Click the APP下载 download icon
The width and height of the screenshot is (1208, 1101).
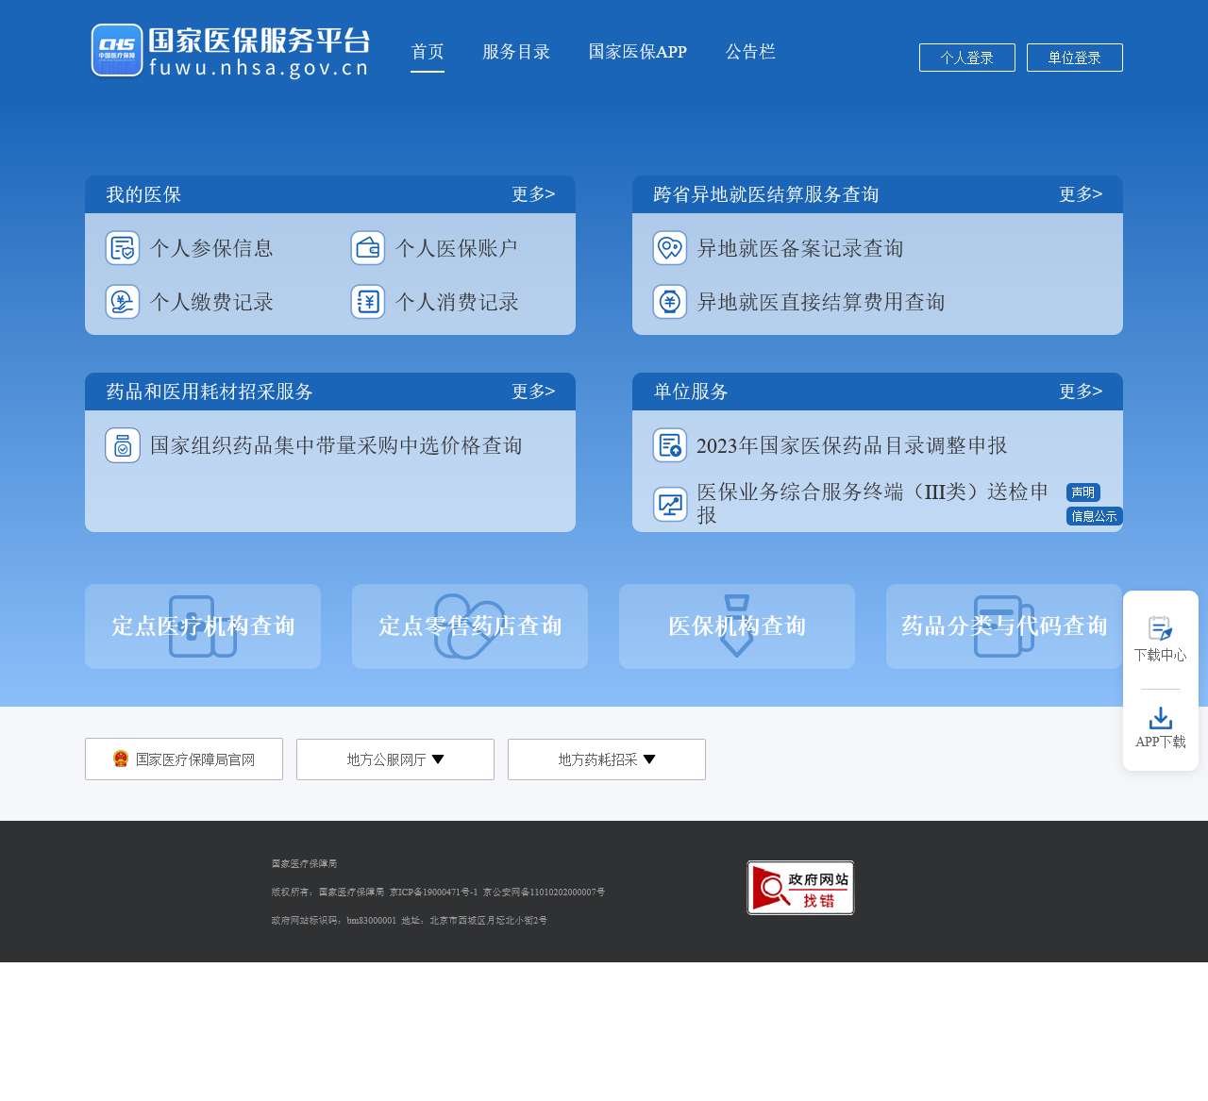1161,719
